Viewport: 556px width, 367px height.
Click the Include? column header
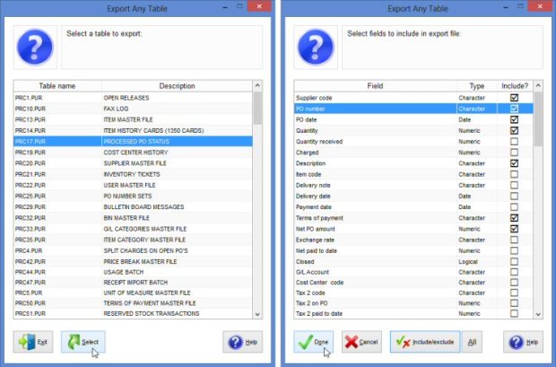(x=515, y=86)
